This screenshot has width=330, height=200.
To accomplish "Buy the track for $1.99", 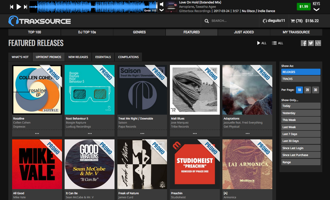I will tap(303, 6).
